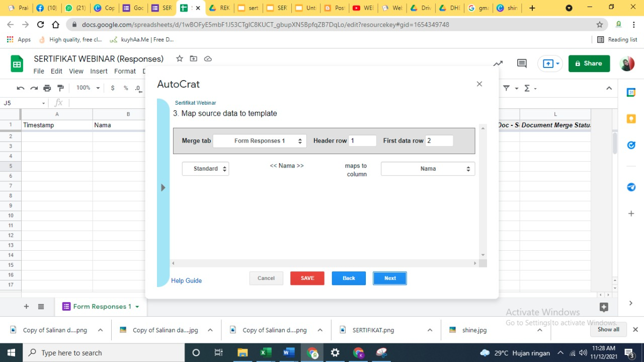Open Google Calendar side panel
Viewport: 644px width, 362px height.
[x=631, y=92]
